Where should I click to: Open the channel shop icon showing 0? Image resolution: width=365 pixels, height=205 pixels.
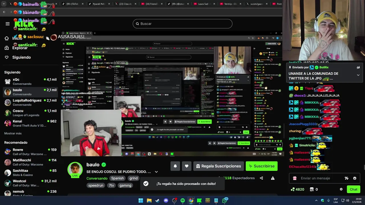(x=314, y=189)
